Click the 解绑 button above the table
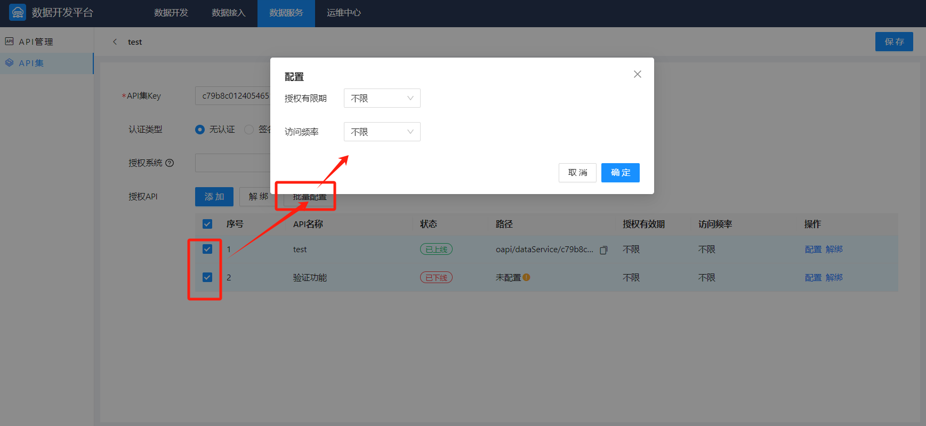 click(x=258, y=197)
